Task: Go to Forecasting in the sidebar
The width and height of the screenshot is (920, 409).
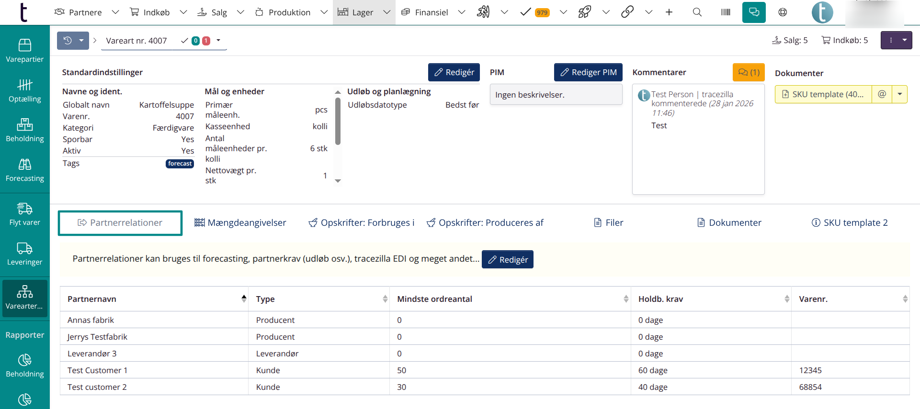Action: 24,170
